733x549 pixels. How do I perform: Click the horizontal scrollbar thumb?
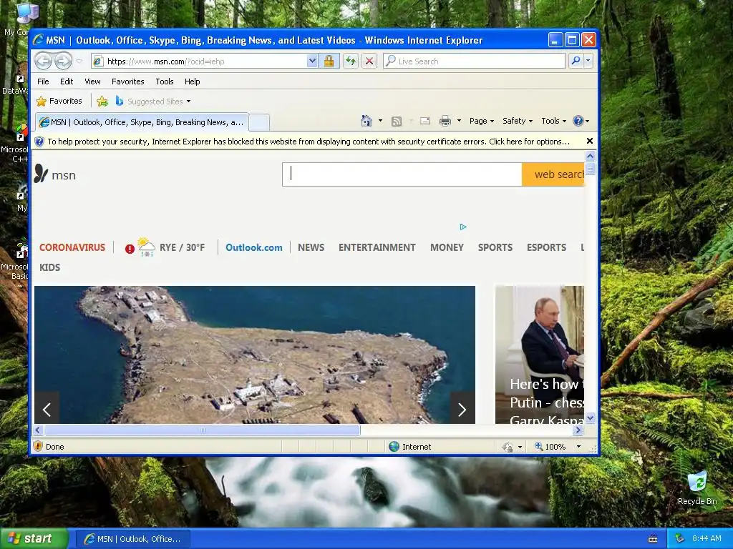point(203,430)
